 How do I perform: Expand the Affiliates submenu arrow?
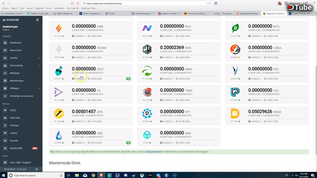tap(40, 89)
